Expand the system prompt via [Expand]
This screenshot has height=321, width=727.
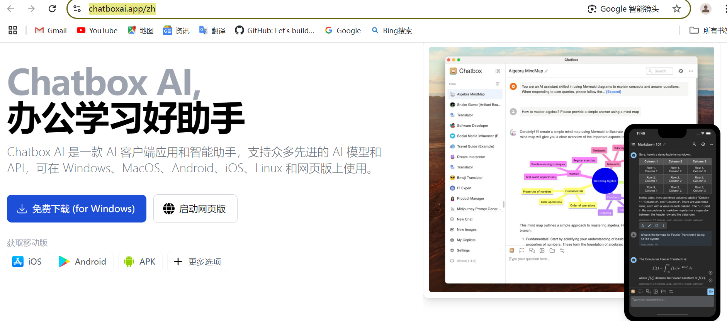pyautogui.click(x=613, y=92)
